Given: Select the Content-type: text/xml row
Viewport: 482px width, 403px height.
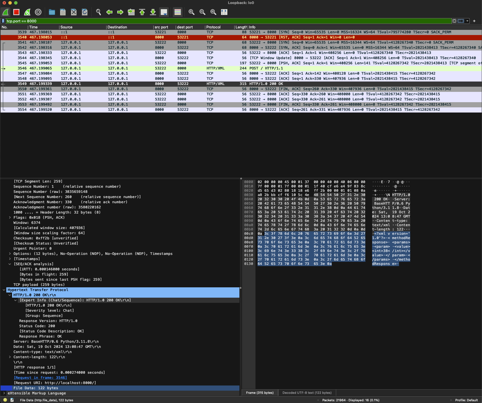Looking at the screenshot, I should click(x=120, y=352).
